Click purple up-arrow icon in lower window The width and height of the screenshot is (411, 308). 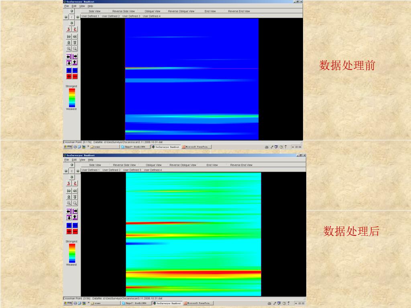pyautogui.click(x=75, y=217)
